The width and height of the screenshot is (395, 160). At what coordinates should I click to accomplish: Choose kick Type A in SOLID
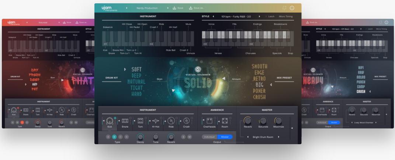tap(108, 137)
